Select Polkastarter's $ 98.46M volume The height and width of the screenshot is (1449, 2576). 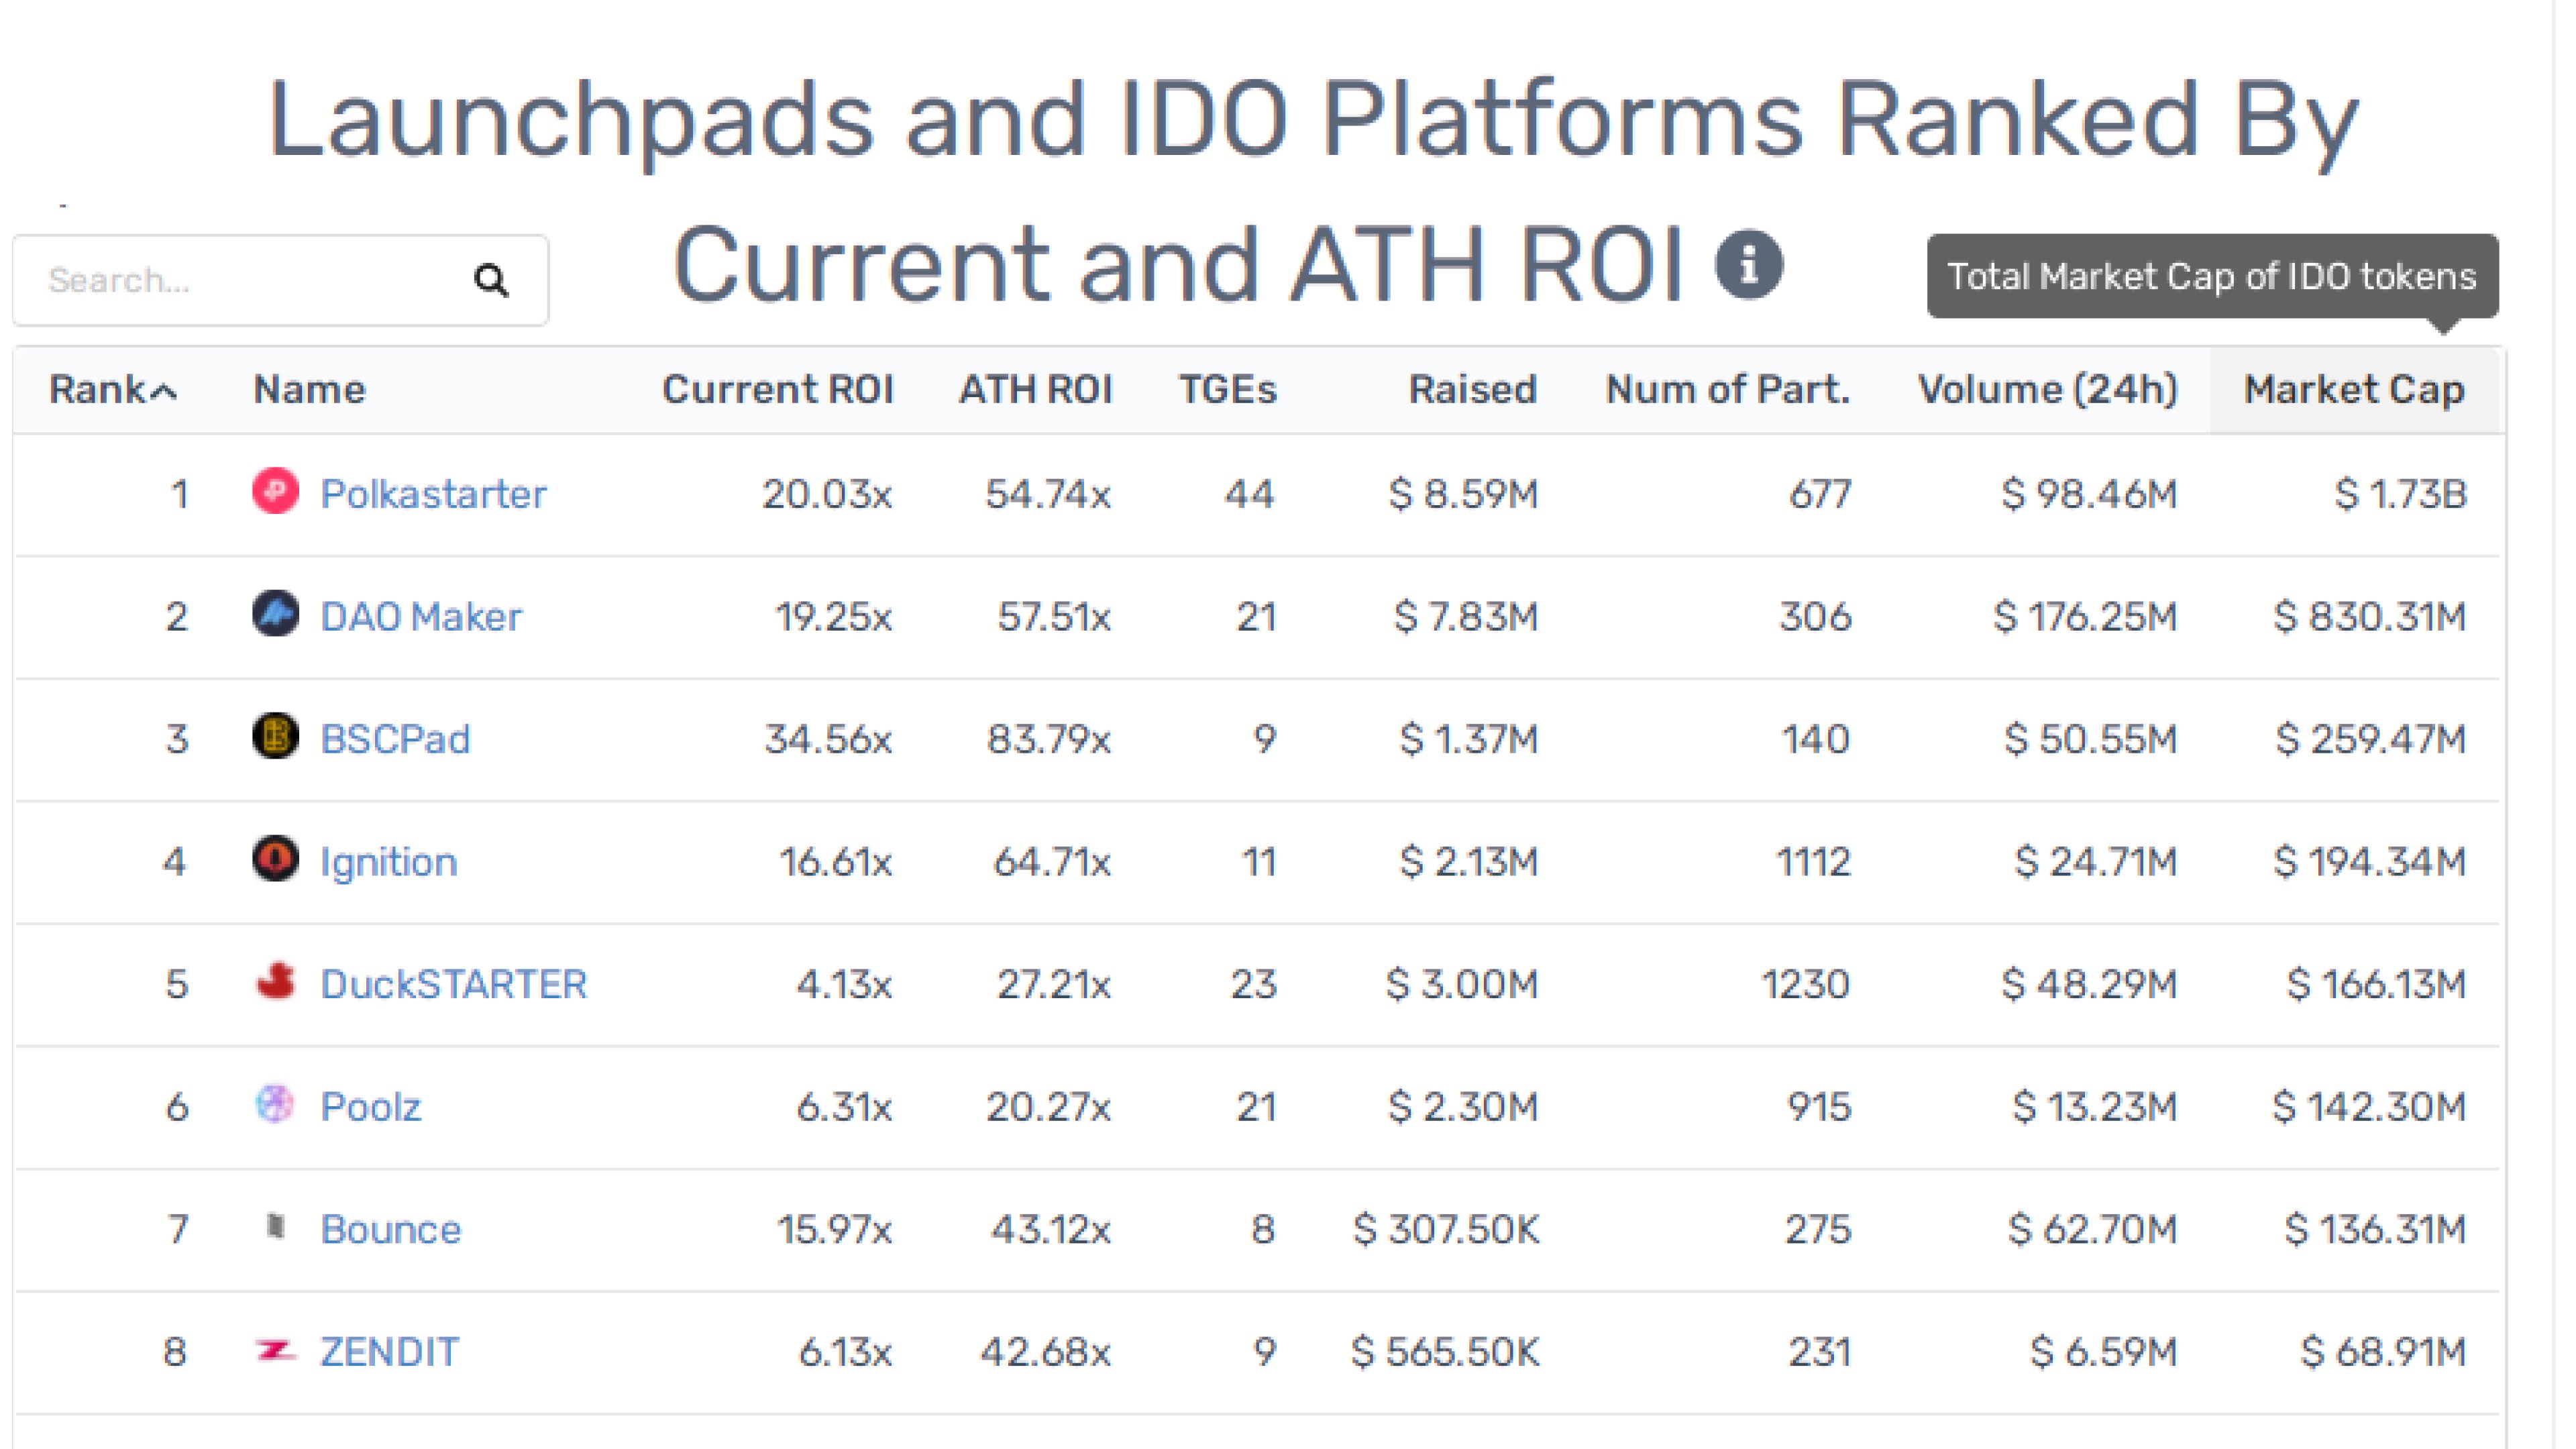2089,494
